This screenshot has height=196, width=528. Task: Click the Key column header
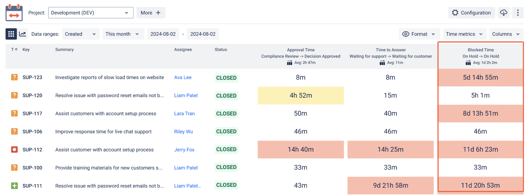click(x=26, y=50)
